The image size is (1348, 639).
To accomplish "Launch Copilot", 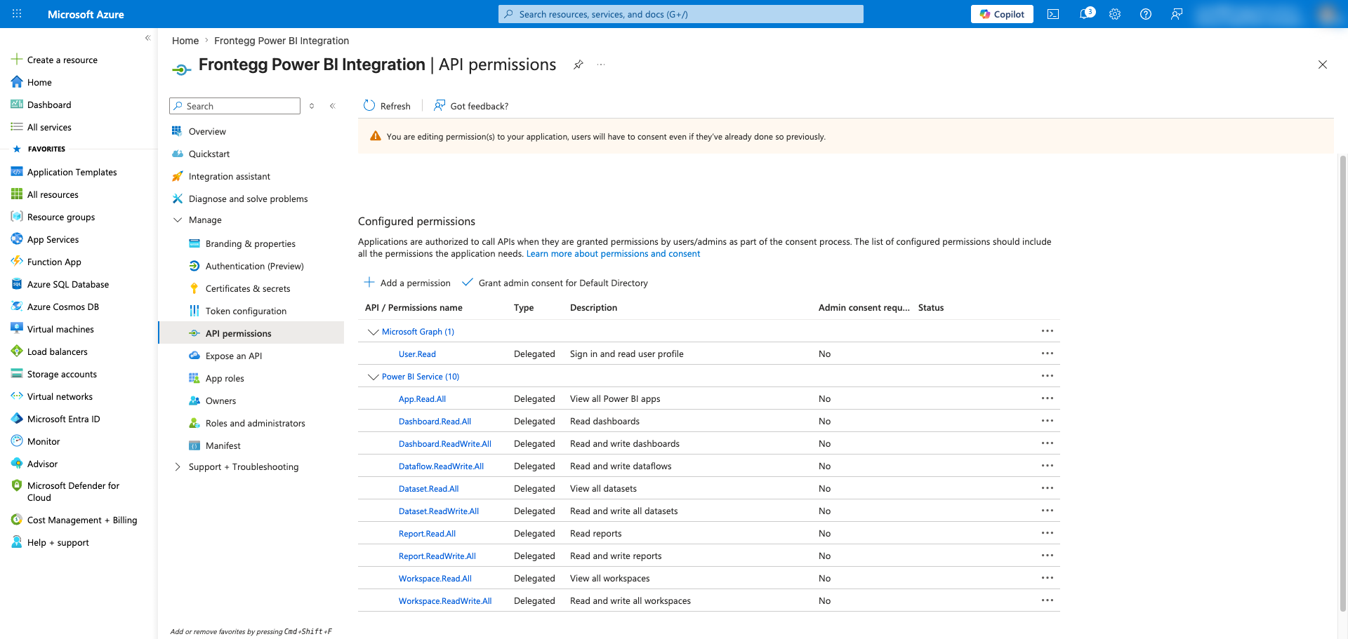I will pos(1002,14).
